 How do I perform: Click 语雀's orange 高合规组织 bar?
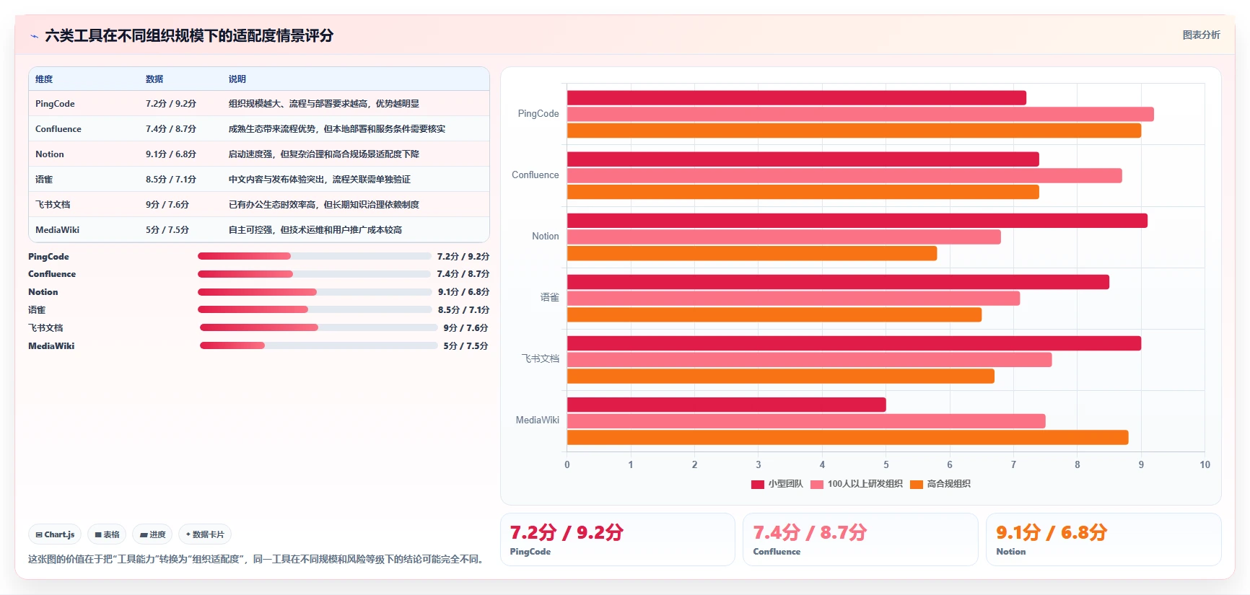pyautogui.click(x=774, y=314)
